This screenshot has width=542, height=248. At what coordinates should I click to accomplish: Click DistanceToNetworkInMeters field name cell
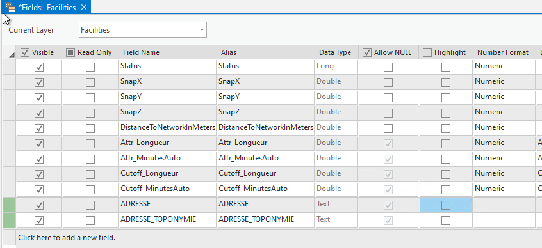pos(167,128)
